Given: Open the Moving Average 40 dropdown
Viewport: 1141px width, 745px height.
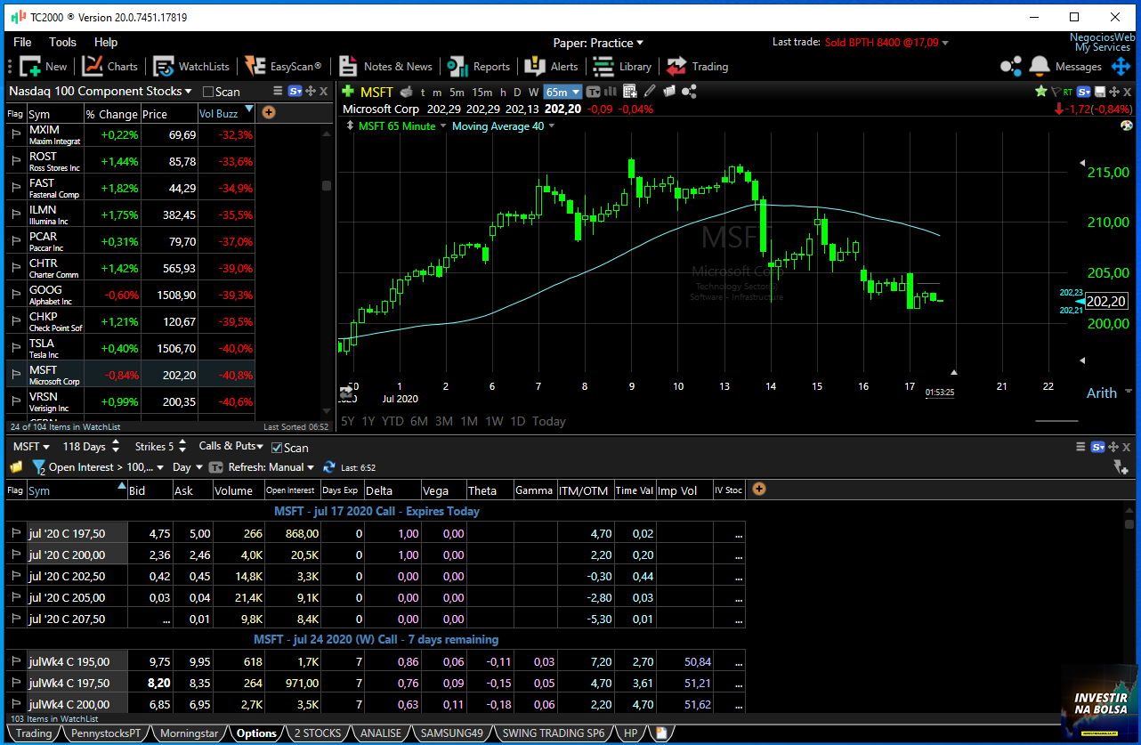Looking at the screenshot, I should pyautogui.click(x=503, y=126).
